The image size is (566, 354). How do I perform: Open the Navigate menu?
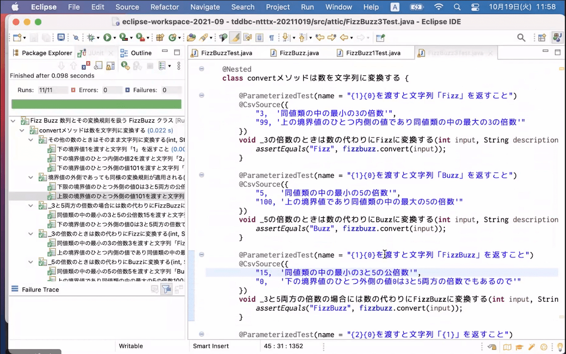pos(205,7)
